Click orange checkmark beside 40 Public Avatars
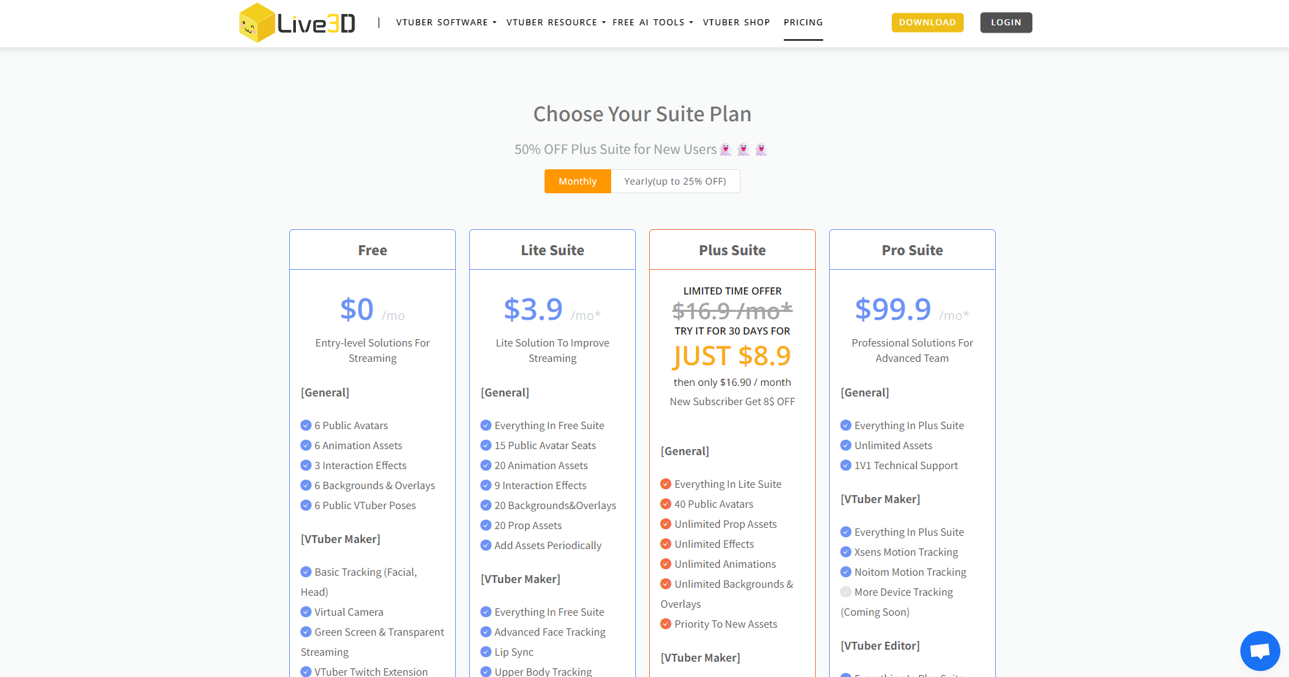 666,504
